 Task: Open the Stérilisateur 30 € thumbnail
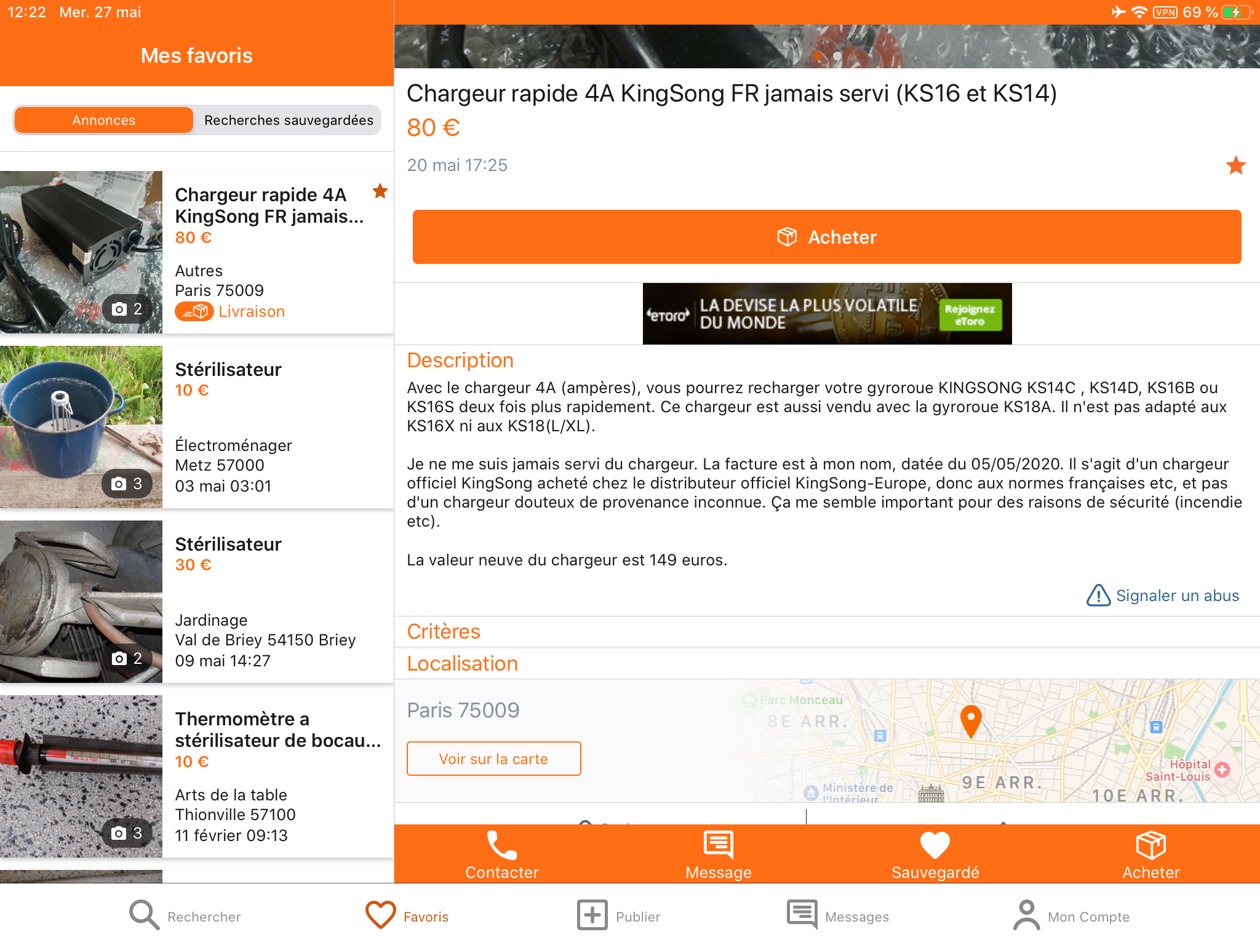(81, 602)
